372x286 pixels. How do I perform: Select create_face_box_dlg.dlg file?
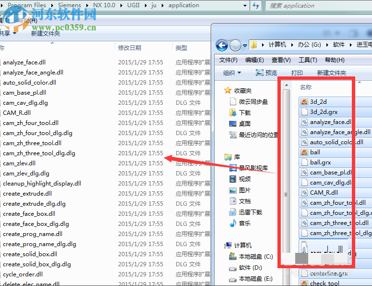pyautogui.click(x=36, y=224)
